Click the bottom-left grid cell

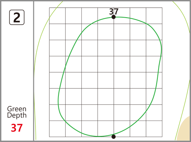57,129
